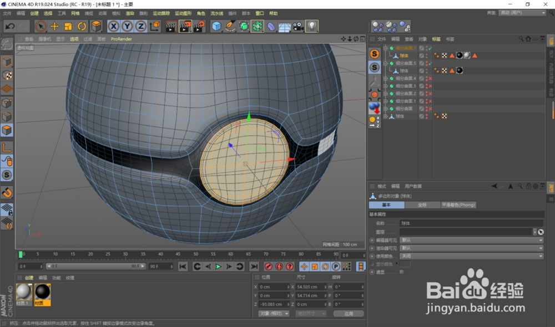The width and height of the screenshot is (555, 327).
Task: Click Render View clapperboard icon
Action: point(171,26)
